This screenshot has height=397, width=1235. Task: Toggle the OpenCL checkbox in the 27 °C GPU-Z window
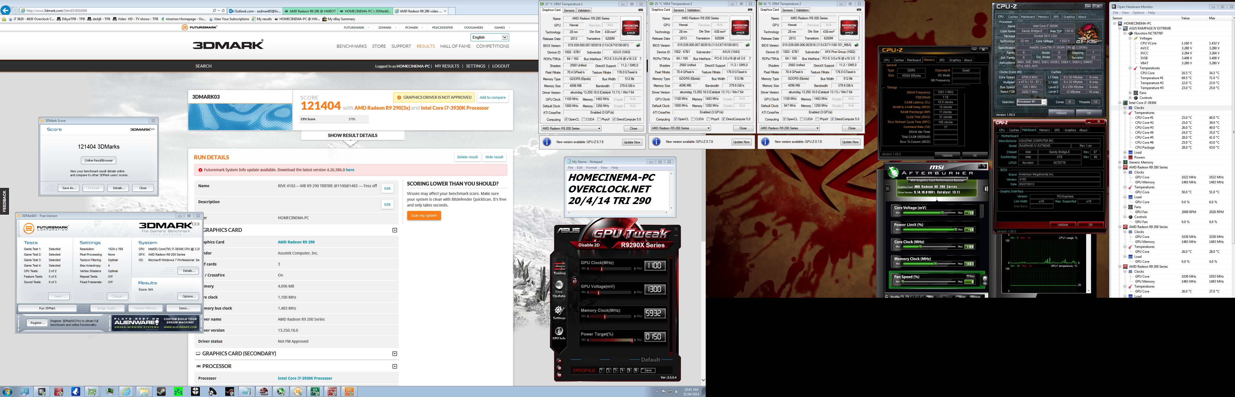(566, 119)
